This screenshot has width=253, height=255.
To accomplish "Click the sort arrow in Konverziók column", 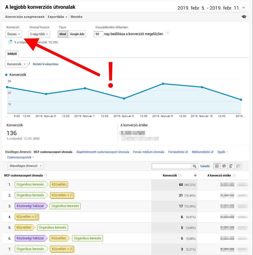I will click(x=195, y=175).
